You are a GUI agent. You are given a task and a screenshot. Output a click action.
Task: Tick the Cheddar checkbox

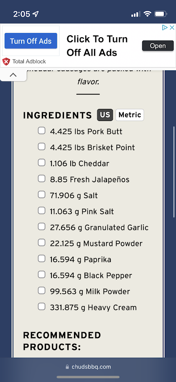[41, 163]
